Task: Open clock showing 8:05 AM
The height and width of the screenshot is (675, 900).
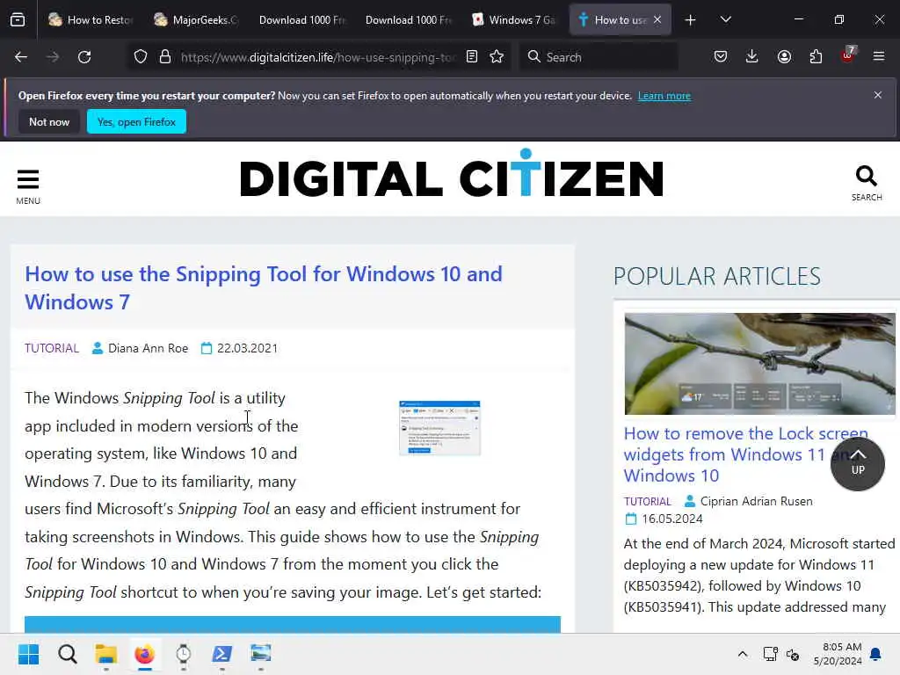Action: (838, 654)
